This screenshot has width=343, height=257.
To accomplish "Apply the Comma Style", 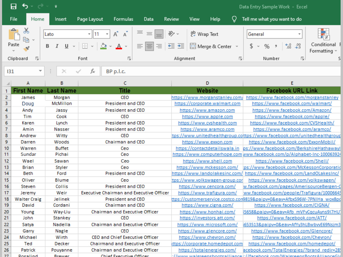I will [x=276, y=46].
